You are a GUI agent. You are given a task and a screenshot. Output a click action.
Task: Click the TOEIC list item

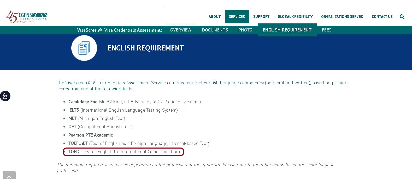123,152
